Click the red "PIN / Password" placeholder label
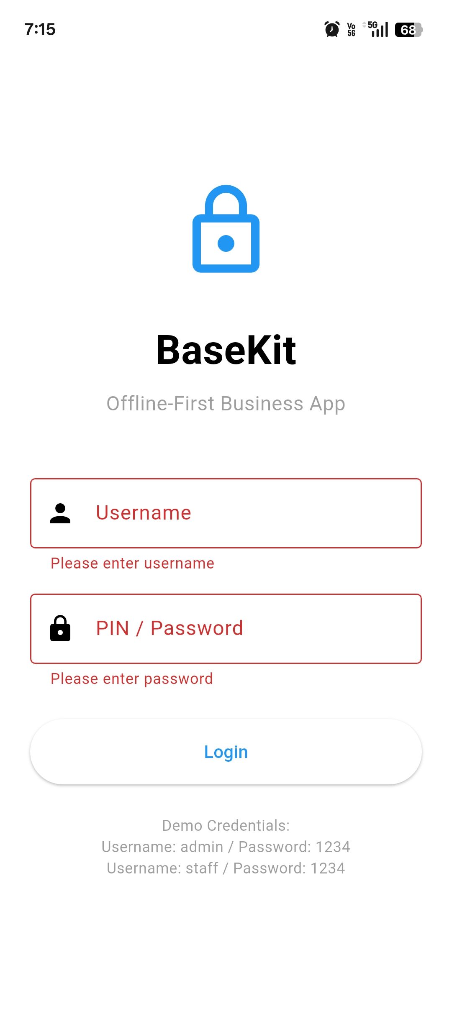The height and width of the screenshot is (1009, 452). [169, 628]
